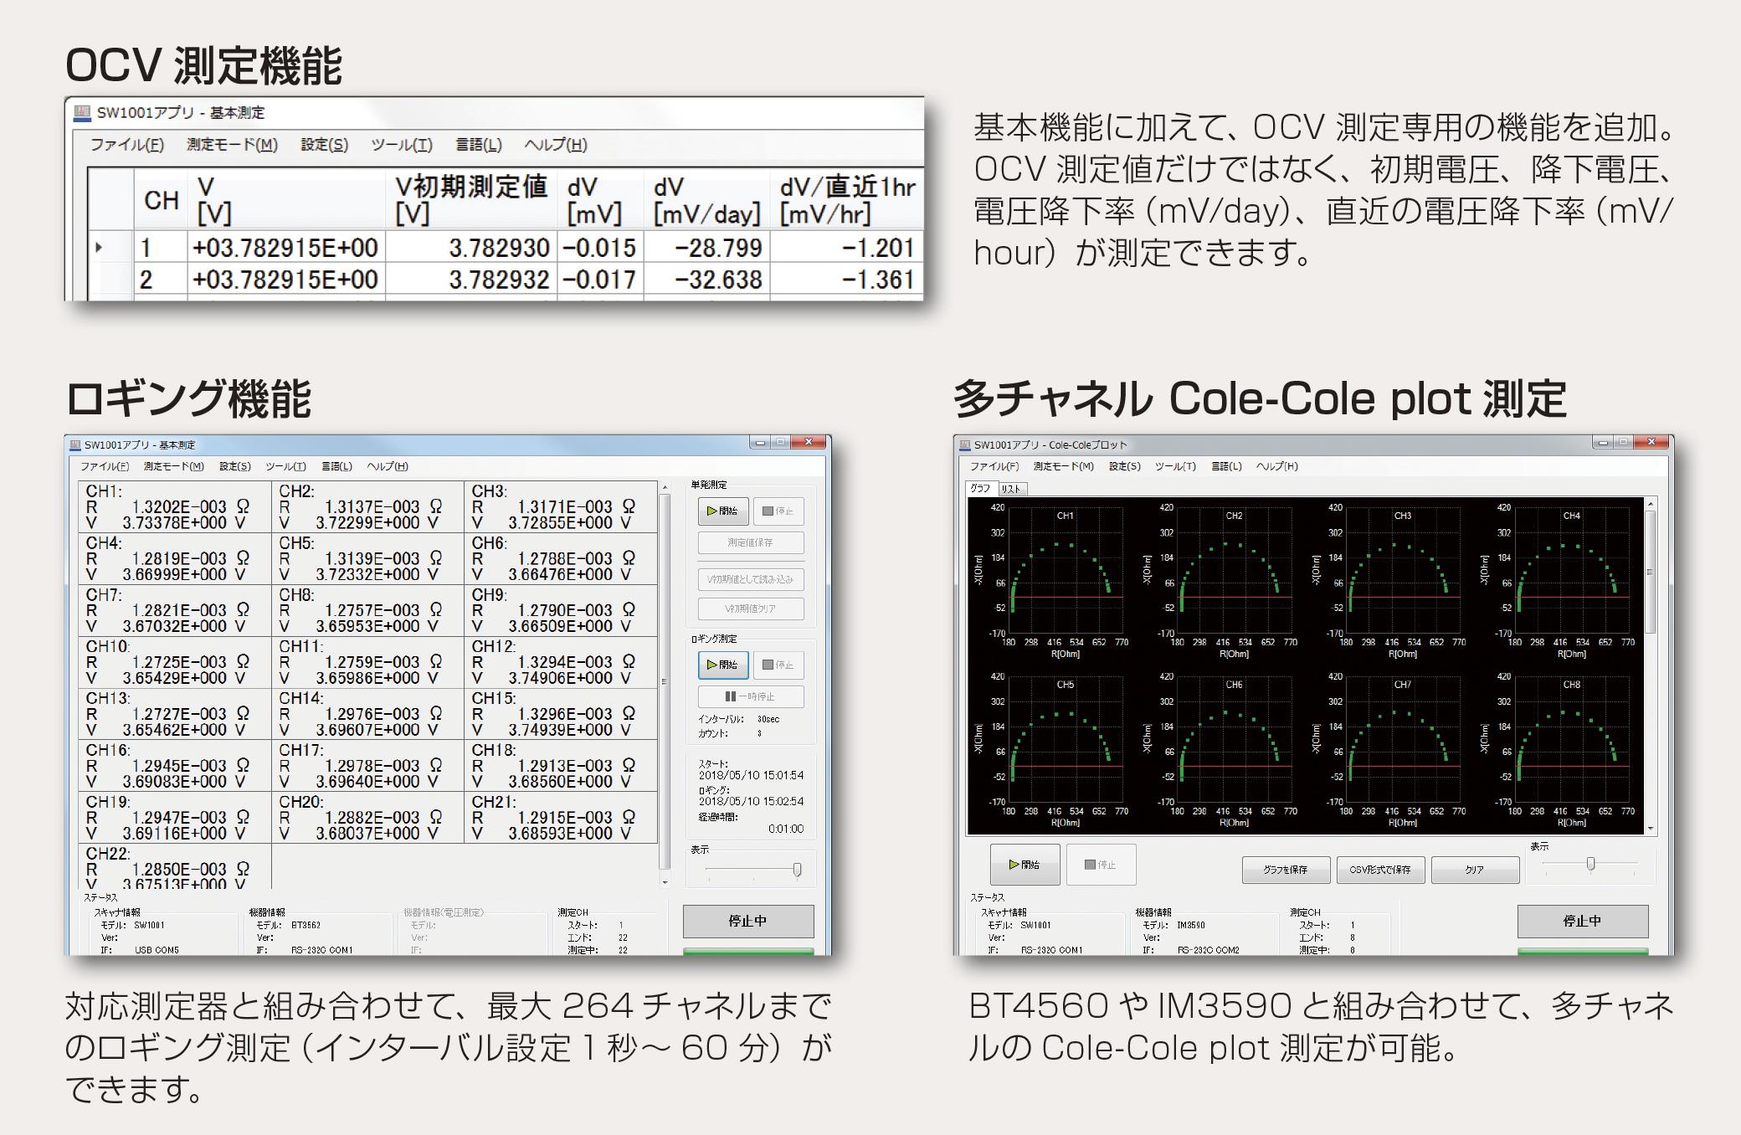Save the graph with グラフを保存
The width and height of the screenshot is (1741, 1135).
point(1285,870)
